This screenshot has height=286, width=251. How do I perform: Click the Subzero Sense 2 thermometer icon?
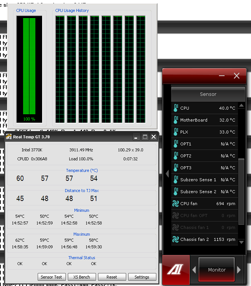pyautogui.click(x=176, y=192)
